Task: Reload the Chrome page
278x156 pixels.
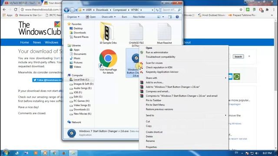Action: pyautogui.click(x=16, y=10)
